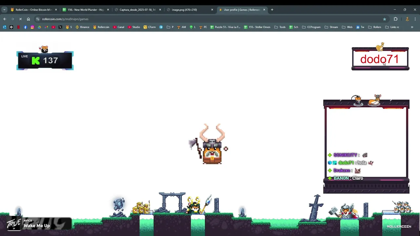420x236 pixels.
Task: Click the Kick live viewer counter 137
Action: click(x=45, y=61)
